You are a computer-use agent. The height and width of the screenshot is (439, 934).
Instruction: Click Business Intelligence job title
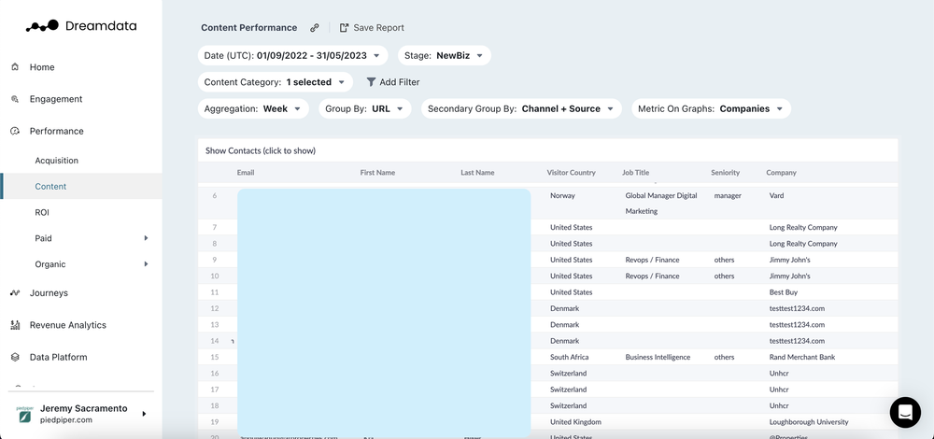pos(658,358)
